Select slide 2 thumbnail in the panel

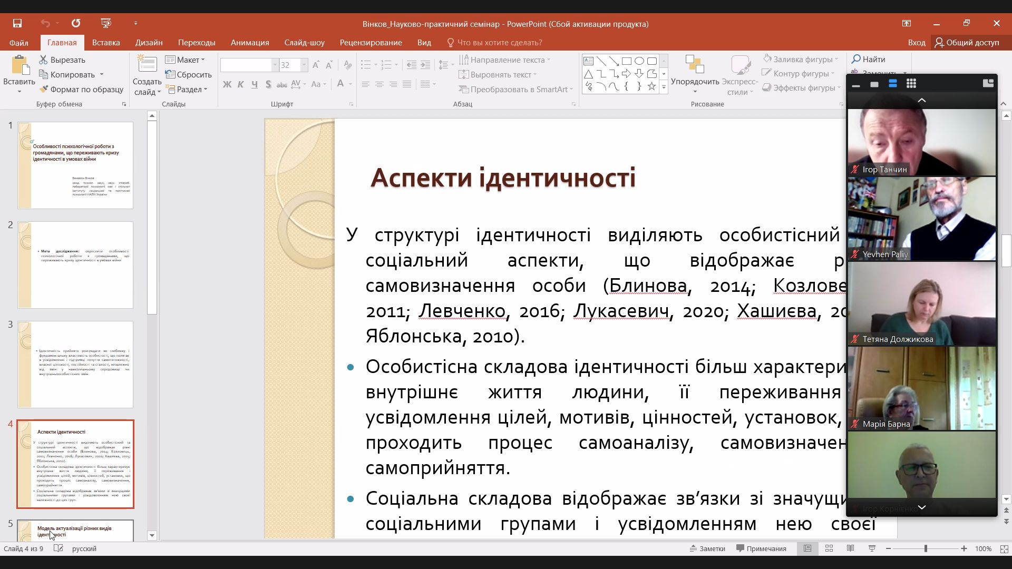pyautogui.click(x=75, y=264)
